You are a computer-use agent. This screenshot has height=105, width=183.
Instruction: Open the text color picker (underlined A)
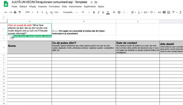click(108, 12)
